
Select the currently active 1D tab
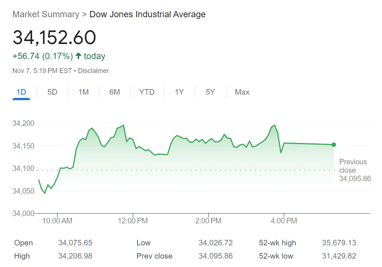[21, 92]
